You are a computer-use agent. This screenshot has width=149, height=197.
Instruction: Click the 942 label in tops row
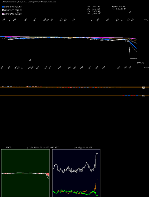[x=73, y=20]
